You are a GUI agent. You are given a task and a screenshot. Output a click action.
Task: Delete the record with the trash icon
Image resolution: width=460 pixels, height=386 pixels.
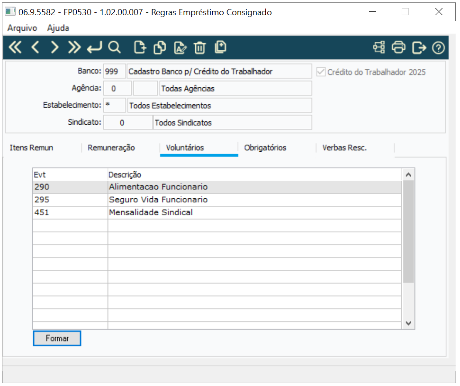pos(200,47)
